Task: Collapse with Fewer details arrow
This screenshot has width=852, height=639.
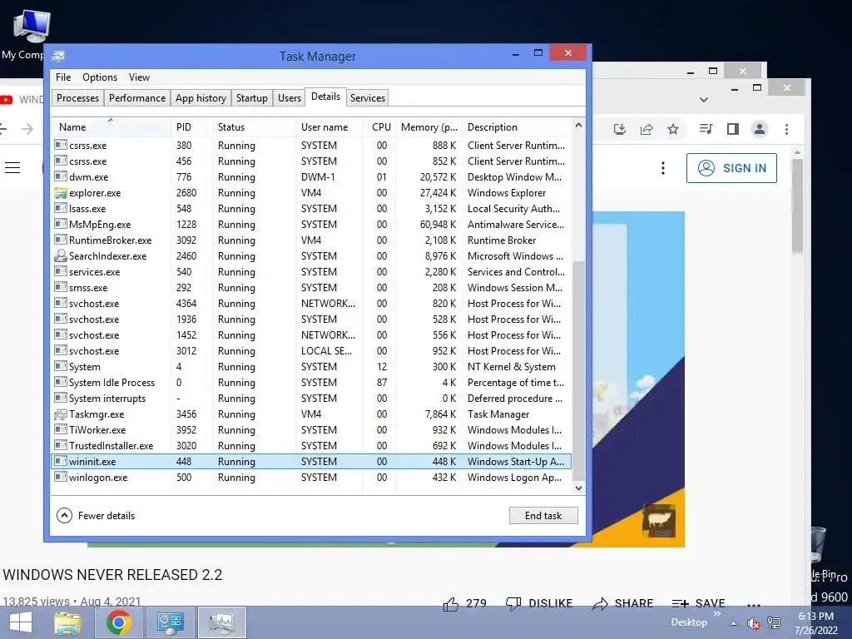Action: pos(64,515)
